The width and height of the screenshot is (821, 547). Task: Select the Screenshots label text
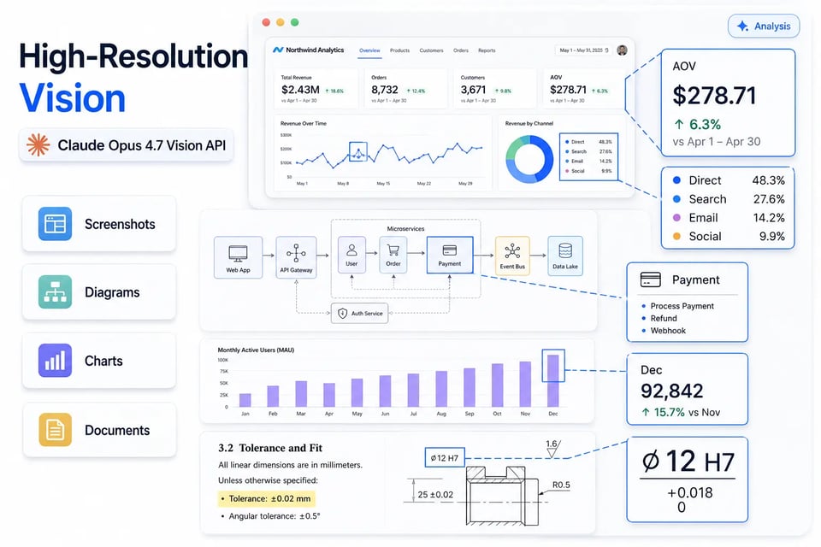pos(120,224)
